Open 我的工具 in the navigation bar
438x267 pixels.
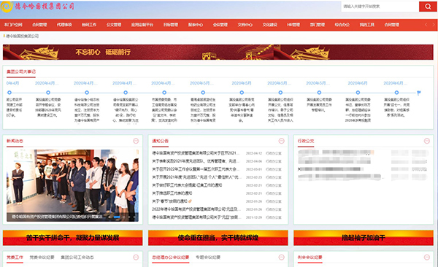[366, 25]
